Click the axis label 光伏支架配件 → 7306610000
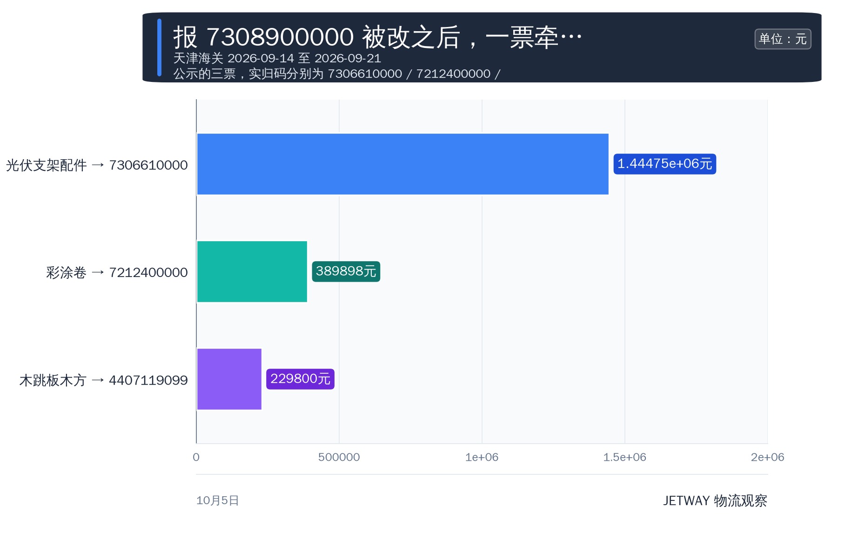Viewport: 845px width, 533px height. pos(97,165)
